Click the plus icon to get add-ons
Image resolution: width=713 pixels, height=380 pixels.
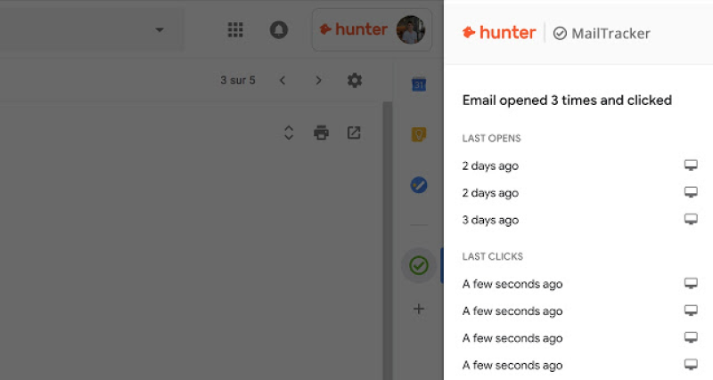419,309
